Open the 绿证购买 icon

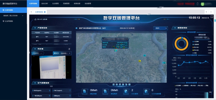(x=105, y=92)
